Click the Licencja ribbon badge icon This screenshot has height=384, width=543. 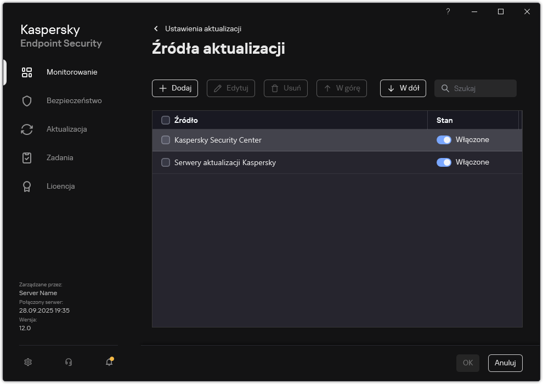coord(27,187)
